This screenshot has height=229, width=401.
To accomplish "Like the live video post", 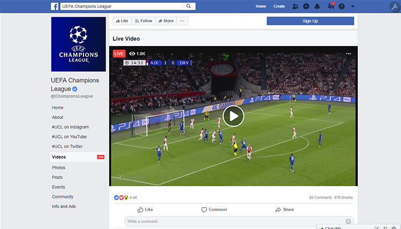I will point(145,210).
